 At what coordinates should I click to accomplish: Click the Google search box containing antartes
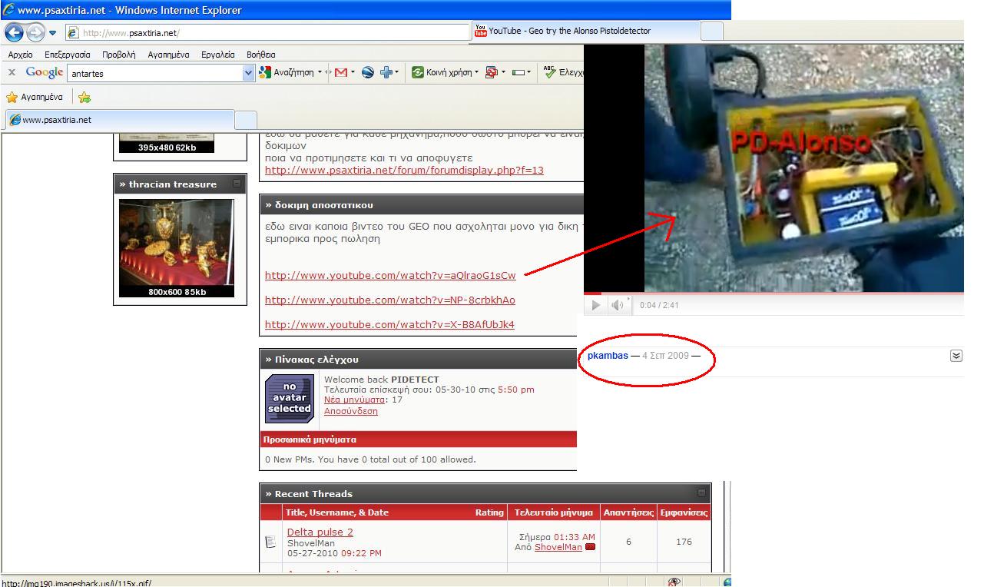tap(156, 73)
